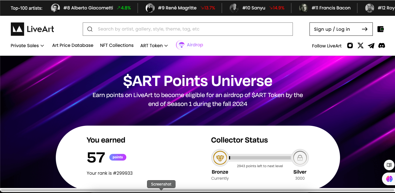Open LiveArt's Telegram icon
Image resolution: width=395 pixels, height=193 pixels.
click(371, 45)
